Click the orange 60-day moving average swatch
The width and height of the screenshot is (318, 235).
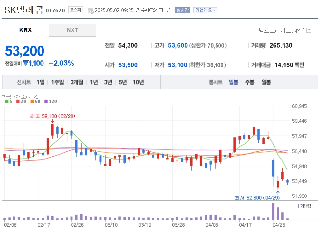[32, 101]
